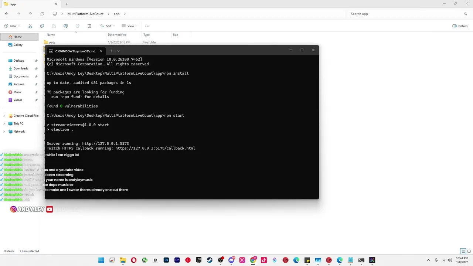Open the Sort options dropdown

pos(107,26)
